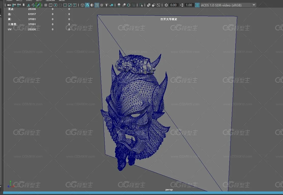Enable Smooth Shade All cube icon
Screen dimensions: 283x195
coord(87,5)
